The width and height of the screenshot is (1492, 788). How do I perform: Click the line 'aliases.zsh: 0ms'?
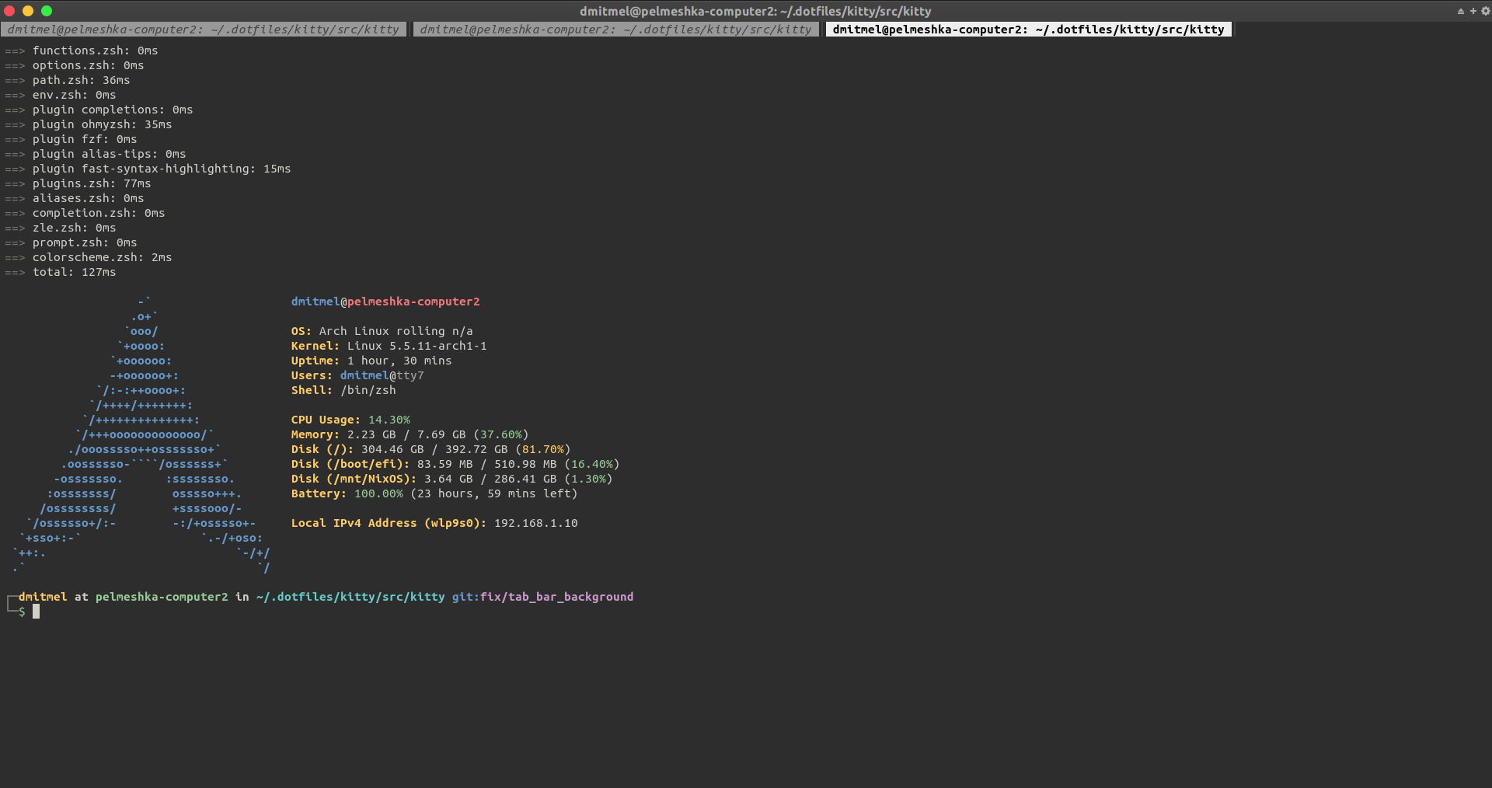(75, 198)
